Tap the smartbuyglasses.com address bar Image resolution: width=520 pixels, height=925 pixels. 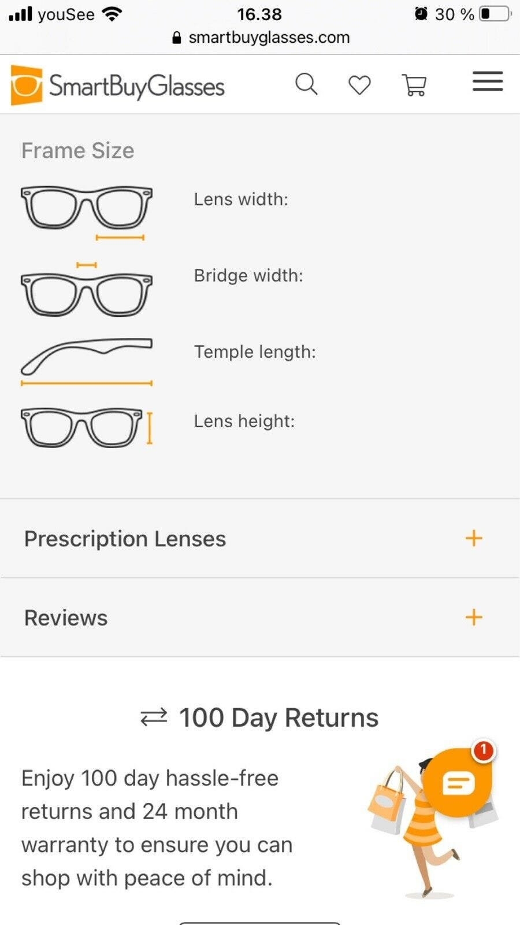point(261,38)
